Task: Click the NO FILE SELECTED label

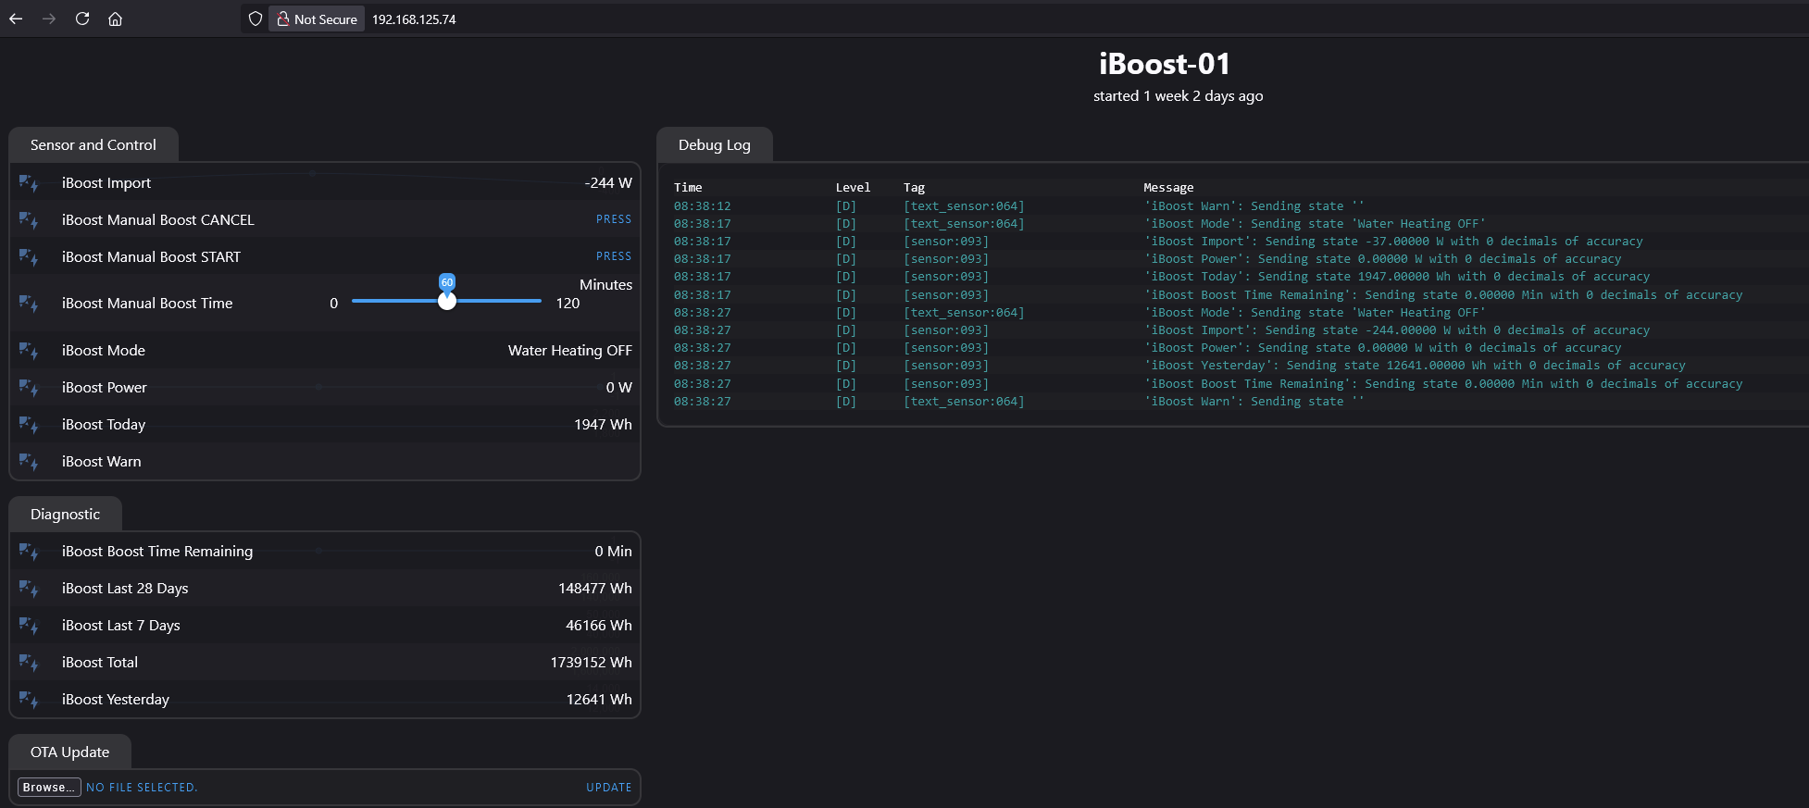Action: pos(142,788)
